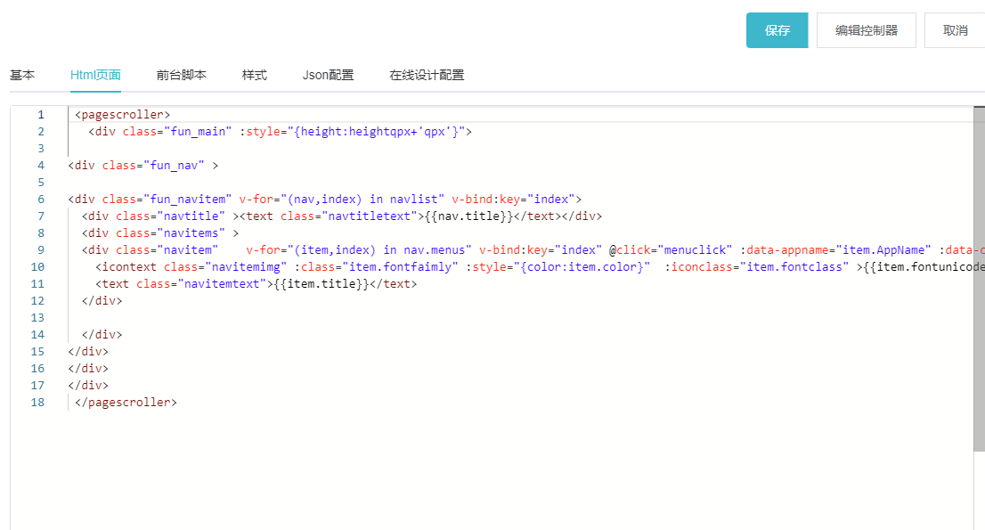This screenshot has width=985, height=530.
Task: Click the 取消 cancel button
Action: coord(955,30)
